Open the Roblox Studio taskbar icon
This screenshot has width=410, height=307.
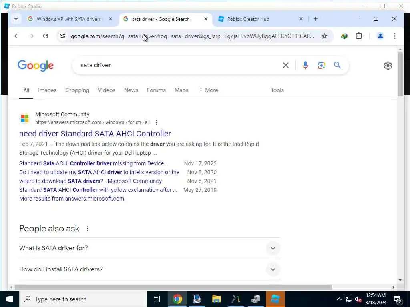coord(275,299)
